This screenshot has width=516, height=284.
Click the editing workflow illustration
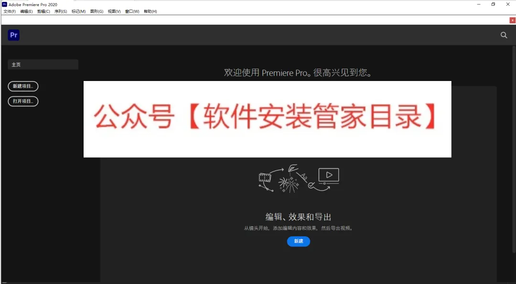click(299, 179)
